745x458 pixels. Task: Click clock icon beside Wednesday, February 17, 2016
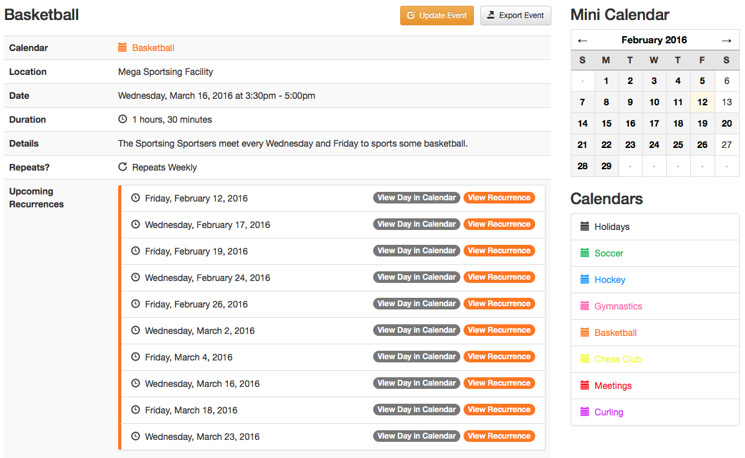coord(136,224)
